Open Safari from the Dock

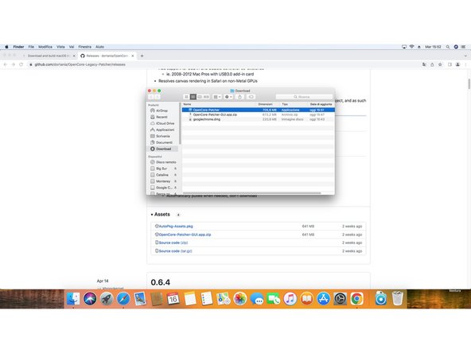[x=123, y=299]
